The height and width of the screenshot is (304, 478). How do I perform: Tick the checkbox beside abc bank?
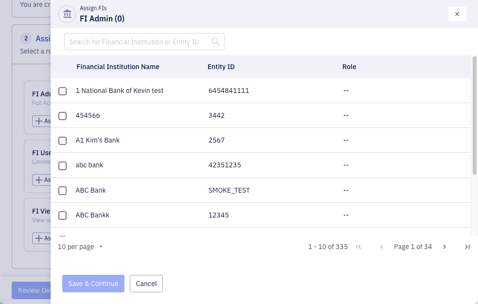click(x=62, y=165)
